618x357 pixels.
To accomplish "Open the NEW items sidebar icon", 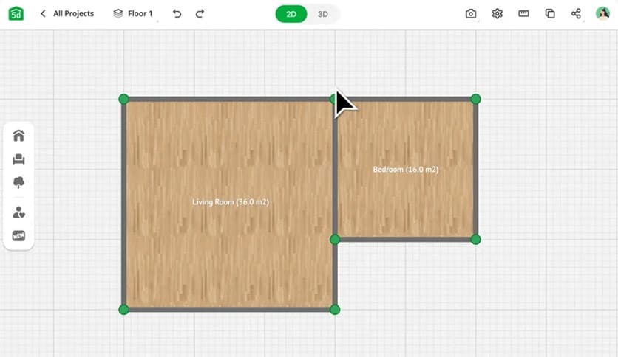I will point(18,235).
